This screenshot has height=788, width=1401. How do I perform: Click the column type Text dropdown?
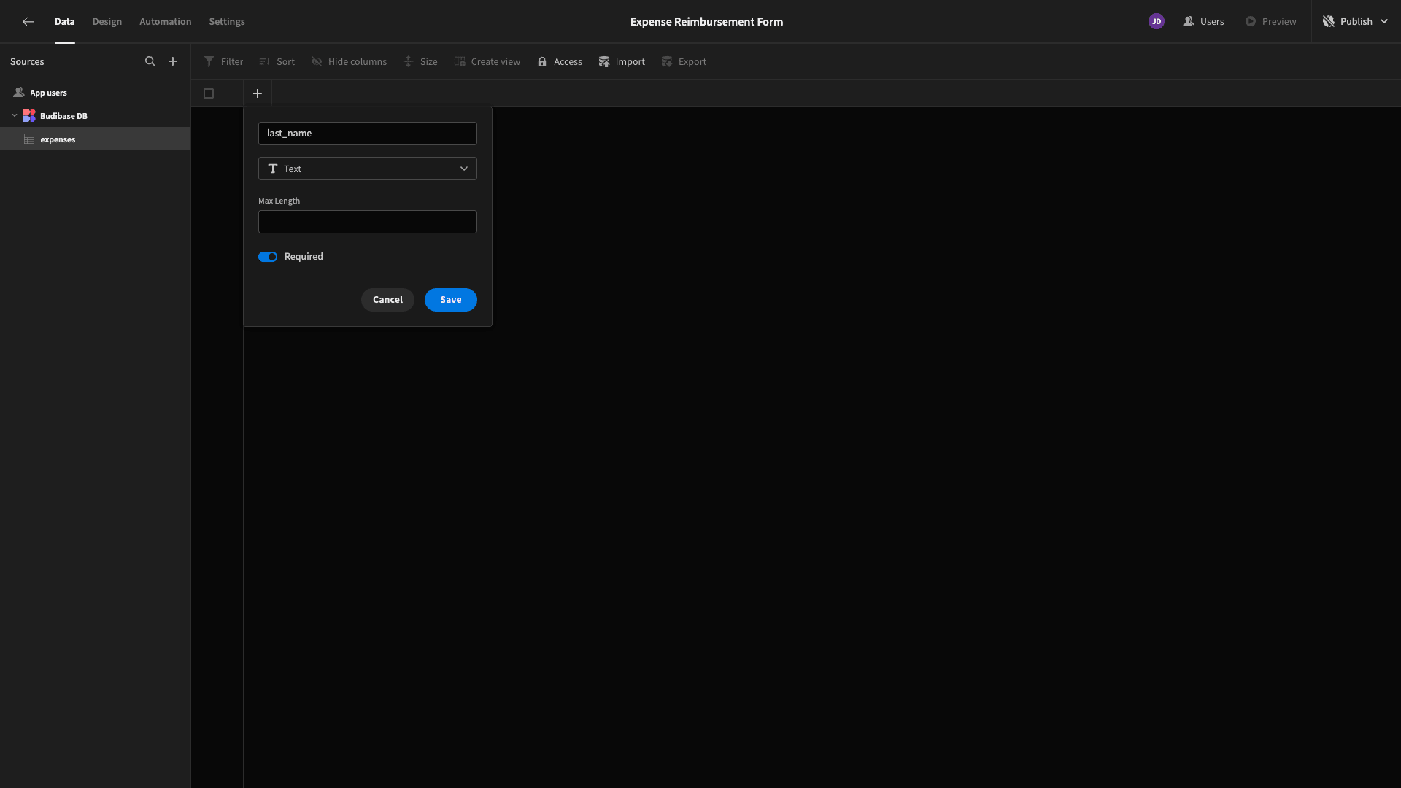coord(368,169)
